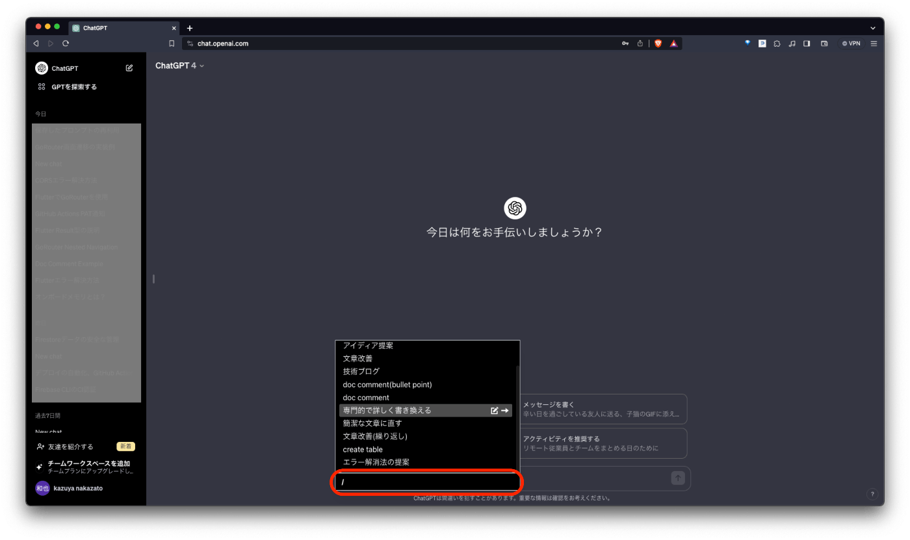Click the share icon in the address bar
This screenshot has width=910, height=540.
pyautogui.click(x=640, y=44)
